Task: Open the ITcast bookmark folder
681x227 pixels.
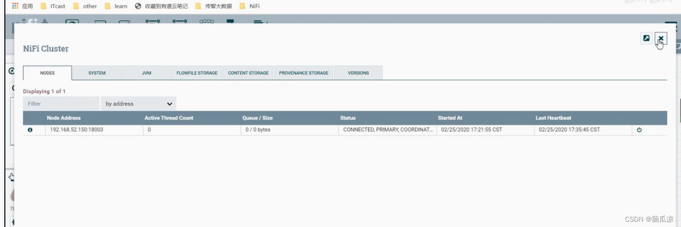Action: (x=53, y=6)
